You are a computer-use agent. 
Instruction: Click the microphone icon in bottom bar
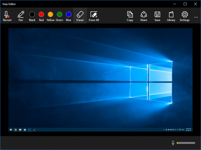[173, 143]
